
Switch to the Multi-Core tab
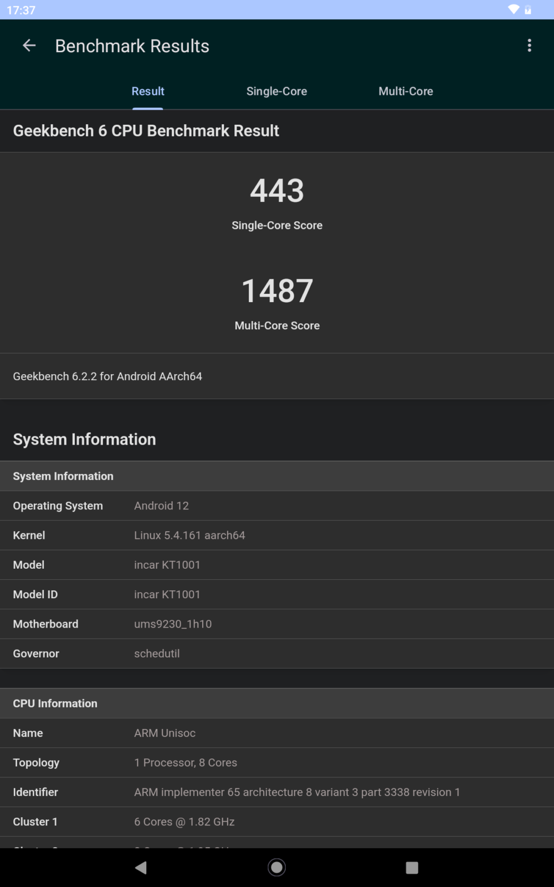pyautogui.click(x=406, y=91)
